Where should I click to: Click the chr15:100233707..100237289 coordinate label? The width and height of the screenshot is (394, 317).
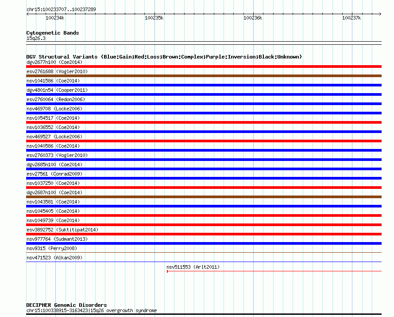click(61, 9)
